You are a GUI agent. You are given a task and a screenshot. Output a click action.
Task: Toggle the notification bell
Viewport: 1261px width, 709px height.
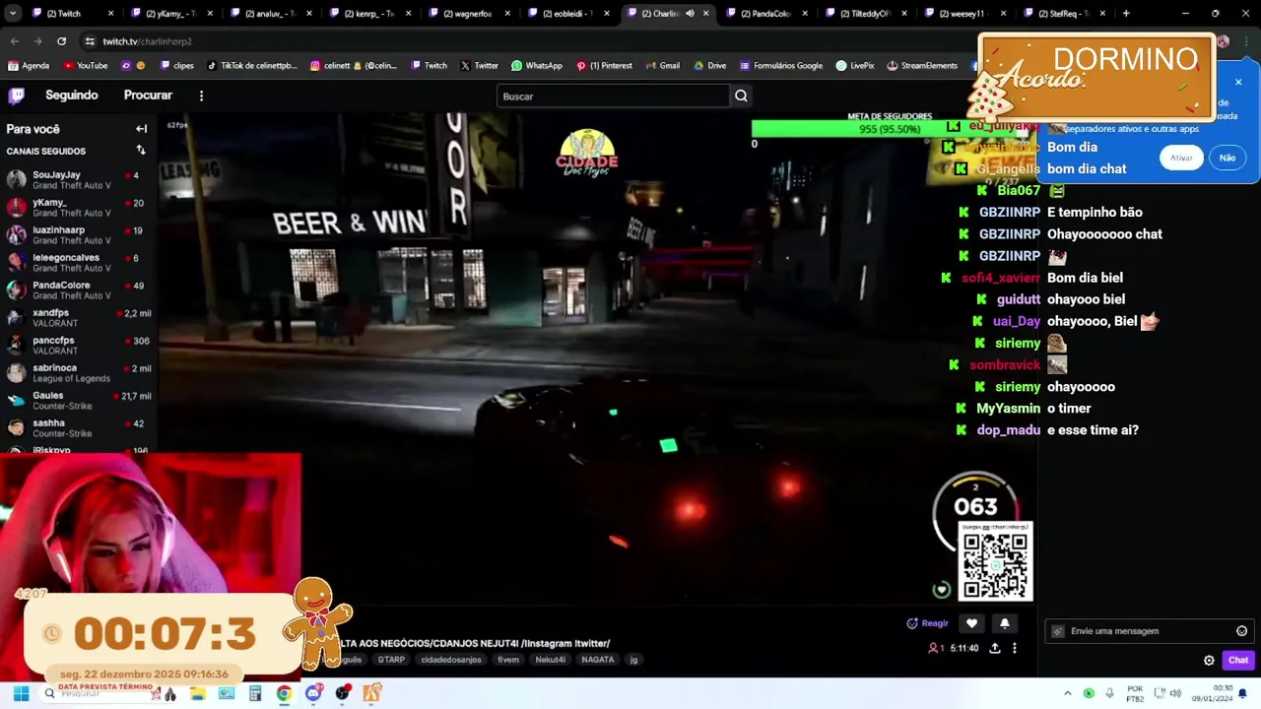[1005, 623]
